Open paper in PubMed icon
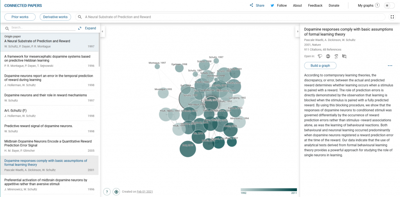400x197 pixels. coord(344,56)
